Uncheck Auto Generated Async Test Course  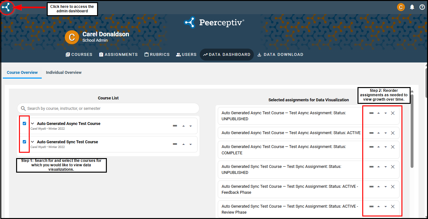coord(24,123)
